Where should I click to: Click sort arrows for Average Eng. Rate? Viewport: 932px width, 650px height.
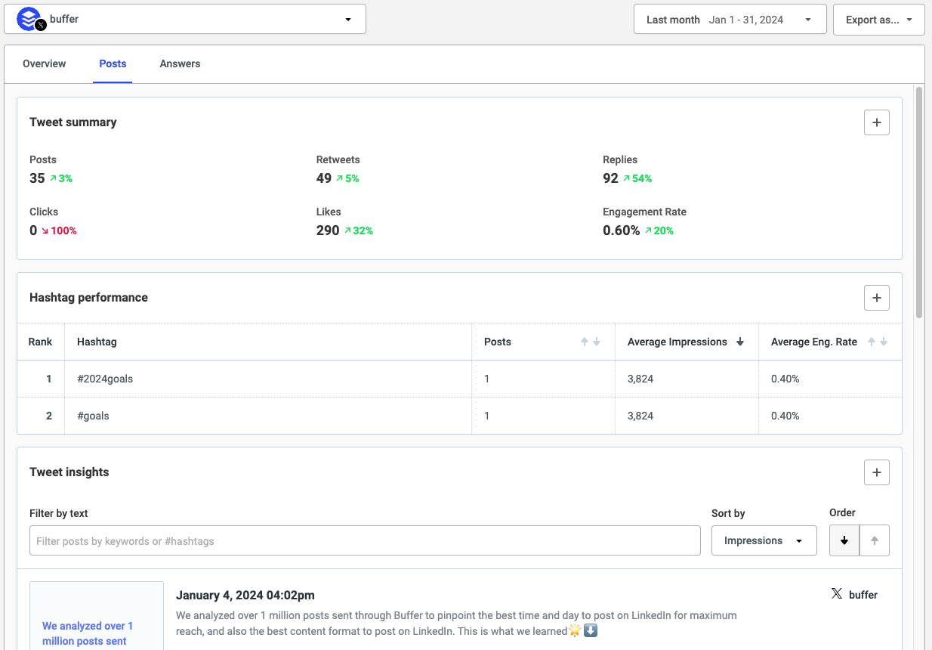click(x=877, y=342)
